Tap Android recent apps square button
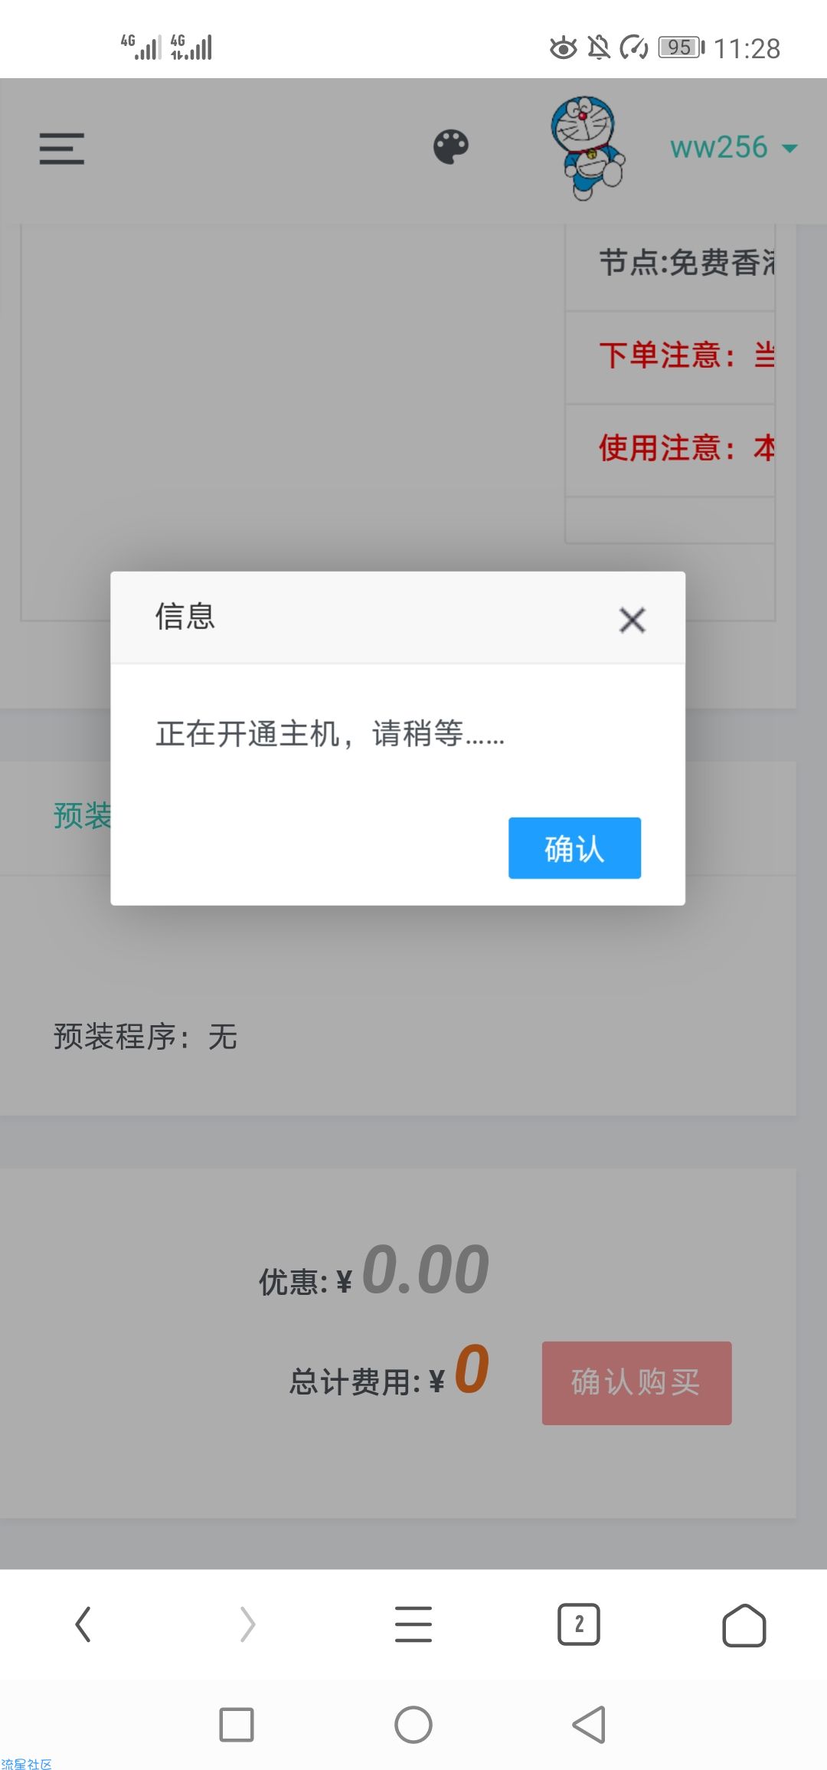Image resolution: width=827 pixels, height=1770 pixels. pyautogui.click(x=237, y=1725)
